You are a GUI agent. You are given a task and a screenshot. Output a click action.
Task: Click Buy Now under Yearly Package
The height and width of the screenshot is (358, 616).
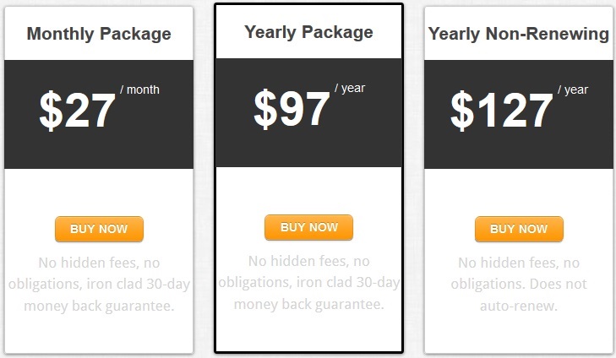coord(308,227)
